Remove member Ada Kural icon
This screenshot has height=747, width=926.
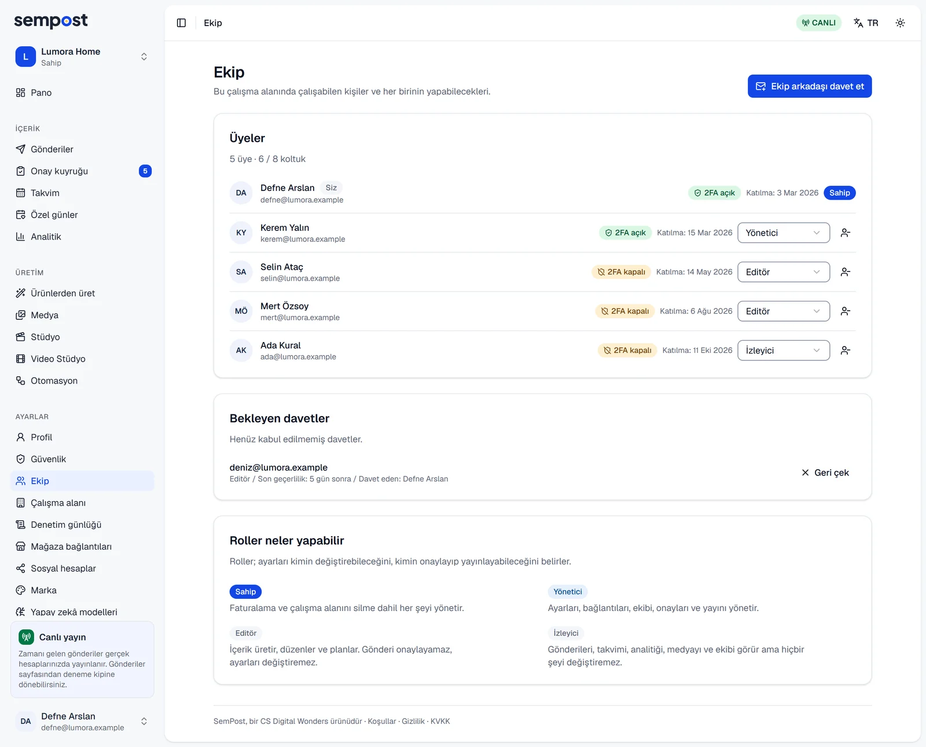click(x=845, y=351)
